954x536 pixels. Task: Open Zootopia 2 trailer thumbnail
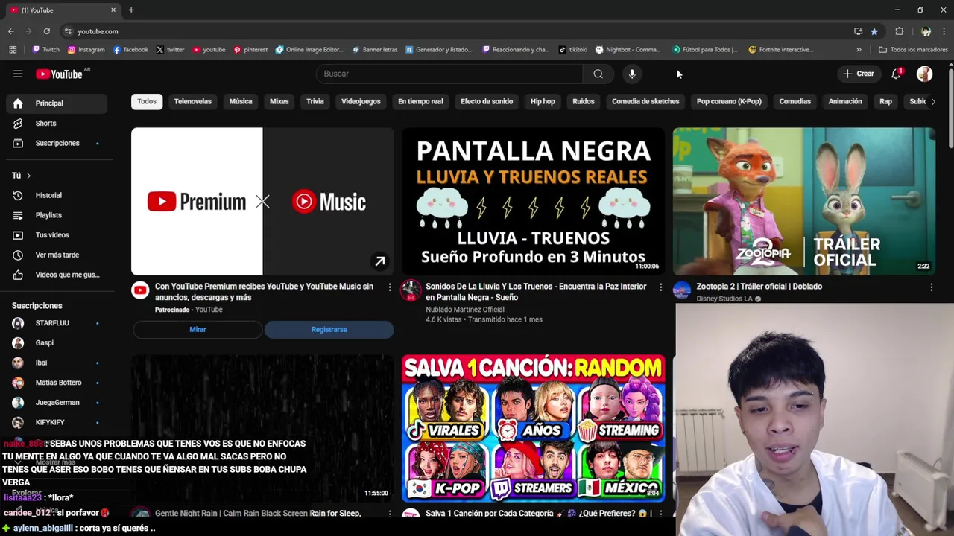point(804,201)
